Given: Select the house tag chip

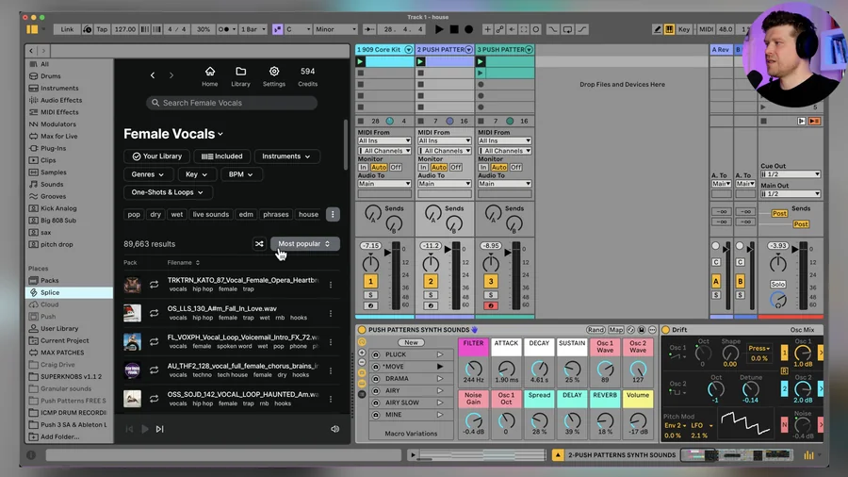Looking at the screenshot, I should pos(308,214).
